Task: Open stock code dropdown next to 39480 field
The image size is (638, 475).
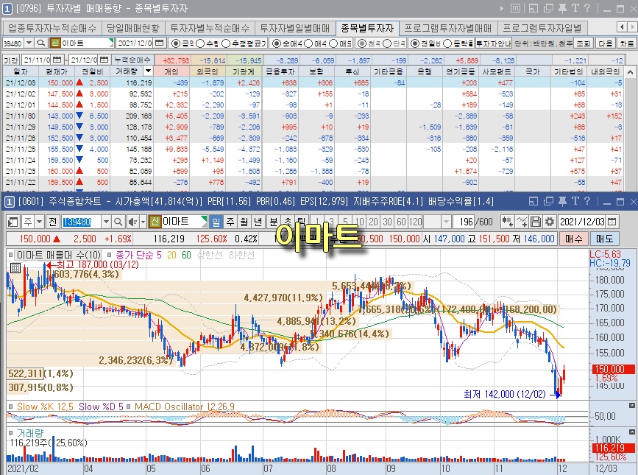Action: coord(29,43)
